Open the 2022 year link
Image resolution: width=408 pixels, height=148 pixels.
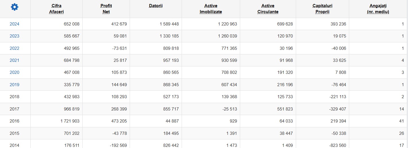pyautogui.click(x=15, y=48)
